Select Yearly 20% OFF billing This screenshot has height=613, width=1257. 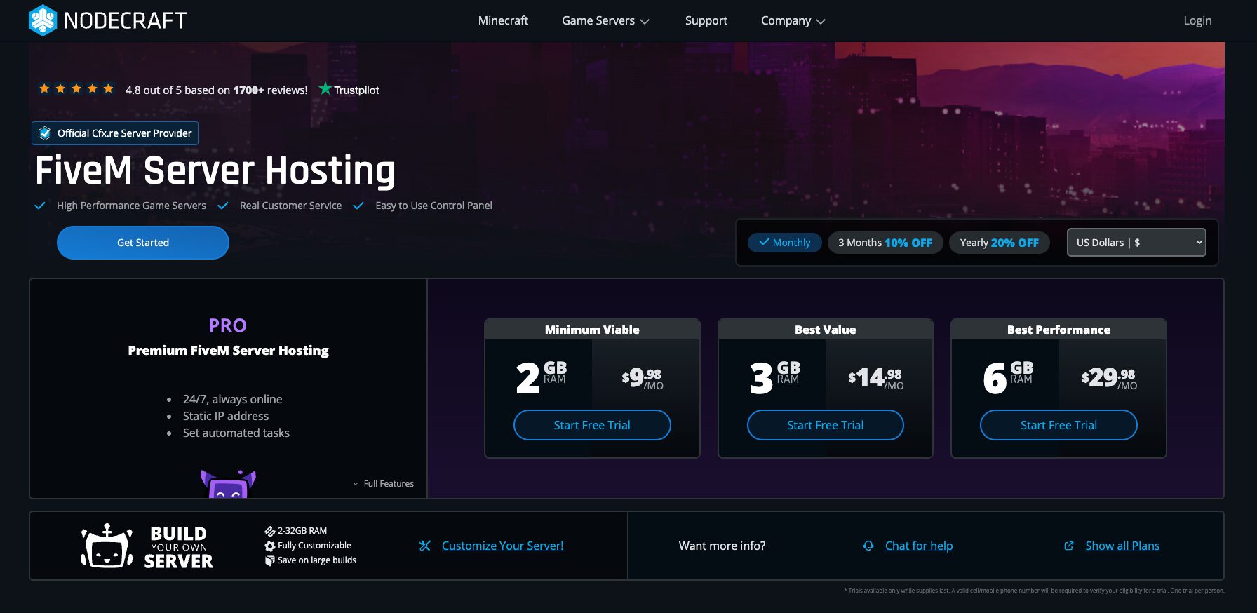point(999,243)
